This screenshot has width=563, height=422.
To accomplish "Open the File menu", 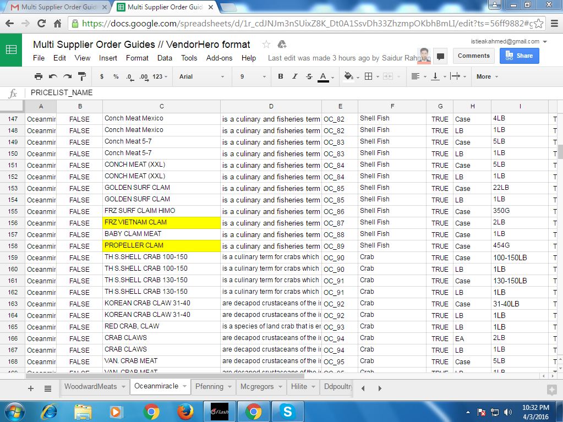I will [39, 58].
